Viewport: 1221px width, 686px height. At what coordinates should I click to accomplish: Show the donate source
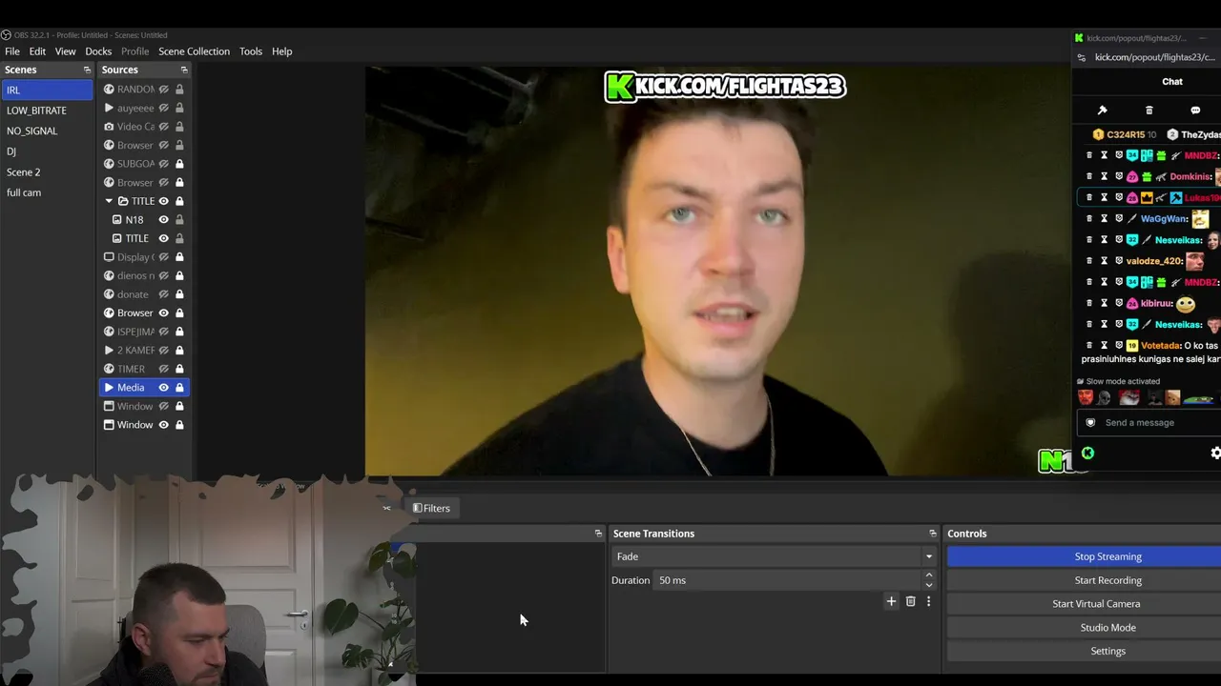164,294
